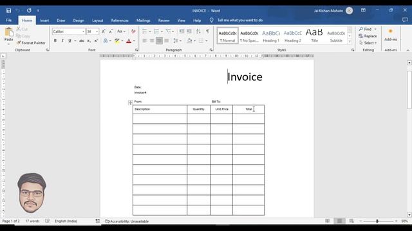Switch to the Design tab
Viewport: 412px width, 231px height.
[79, 20]
